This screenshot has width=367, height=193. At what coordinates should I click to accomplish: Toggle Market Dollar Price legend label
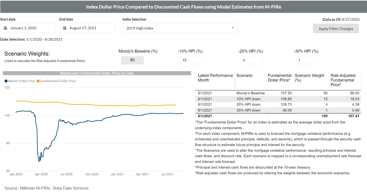tap(22, 81)
